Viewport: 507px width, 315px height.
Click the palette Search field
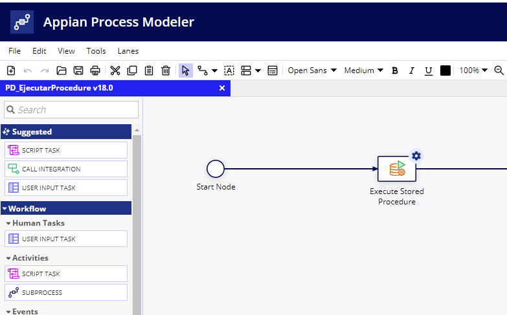(x=71, y=110)
